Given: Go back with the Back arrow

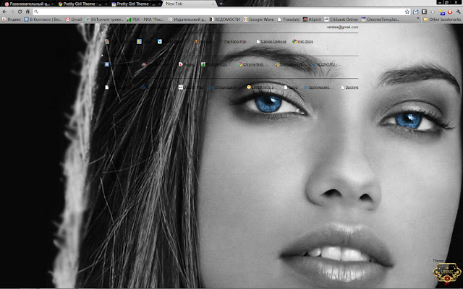Looking at the screenshot, I should tap(4, 12).
